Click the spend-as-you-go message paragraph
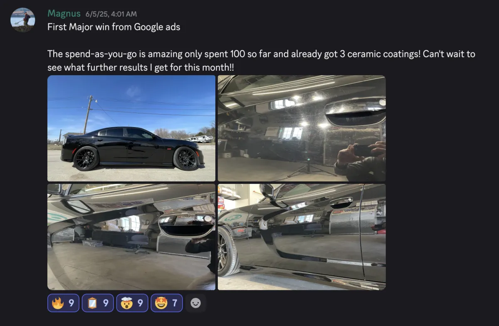The image size is (499, 326). [x=261, y=61]
